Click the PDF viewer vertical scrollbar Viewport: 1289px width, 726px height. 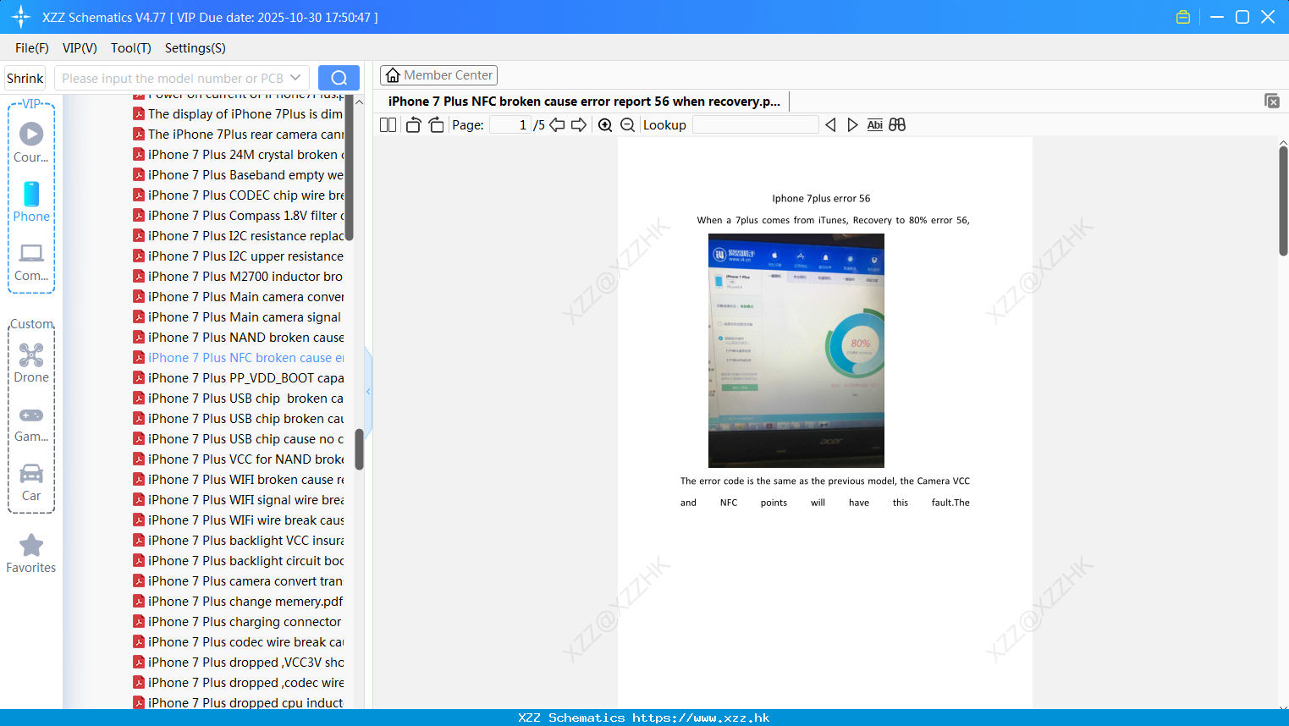click(x=1283, y=201)
